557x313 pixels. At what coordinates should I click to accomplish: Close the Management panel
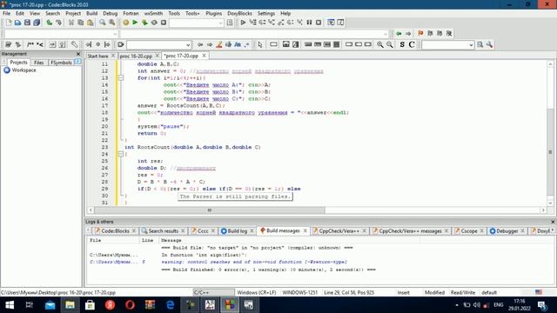(x=78, y=54)
